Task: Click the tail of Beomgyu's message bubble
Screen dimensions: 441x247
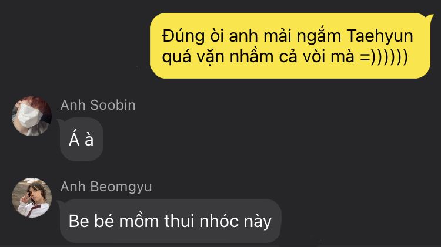Action: (59, 204)
